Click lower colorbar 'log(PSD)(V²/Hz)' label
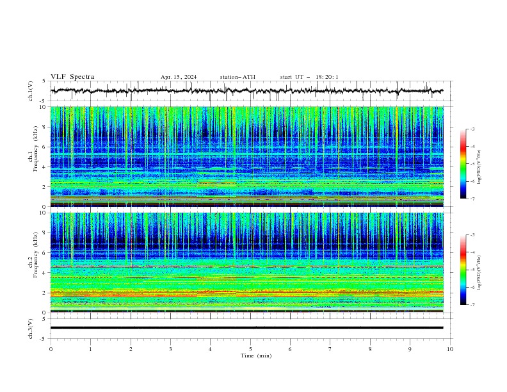This screenshot has height=392, width=507. (479, 273)
